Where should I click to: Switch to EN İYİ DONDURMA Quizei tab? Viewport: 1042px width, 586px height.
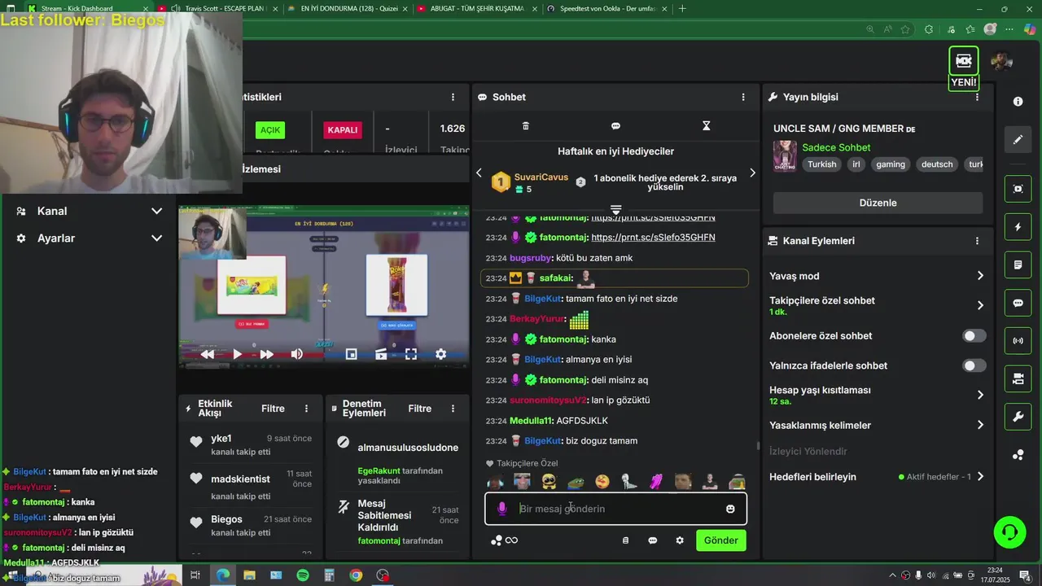pyautogui.click(x=348, y=8)
